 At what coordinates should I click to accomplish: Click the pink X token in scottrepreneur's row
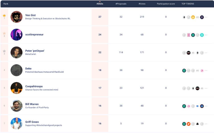pos(189,35)
